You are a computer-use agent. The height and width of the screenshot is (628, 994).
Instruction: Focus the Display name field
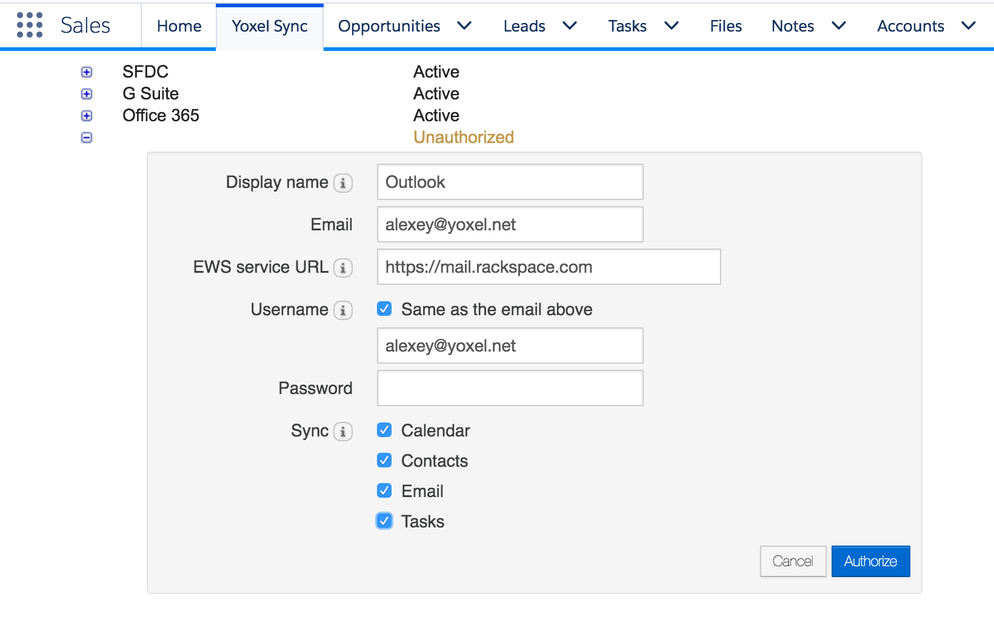(x=510, y=182)
